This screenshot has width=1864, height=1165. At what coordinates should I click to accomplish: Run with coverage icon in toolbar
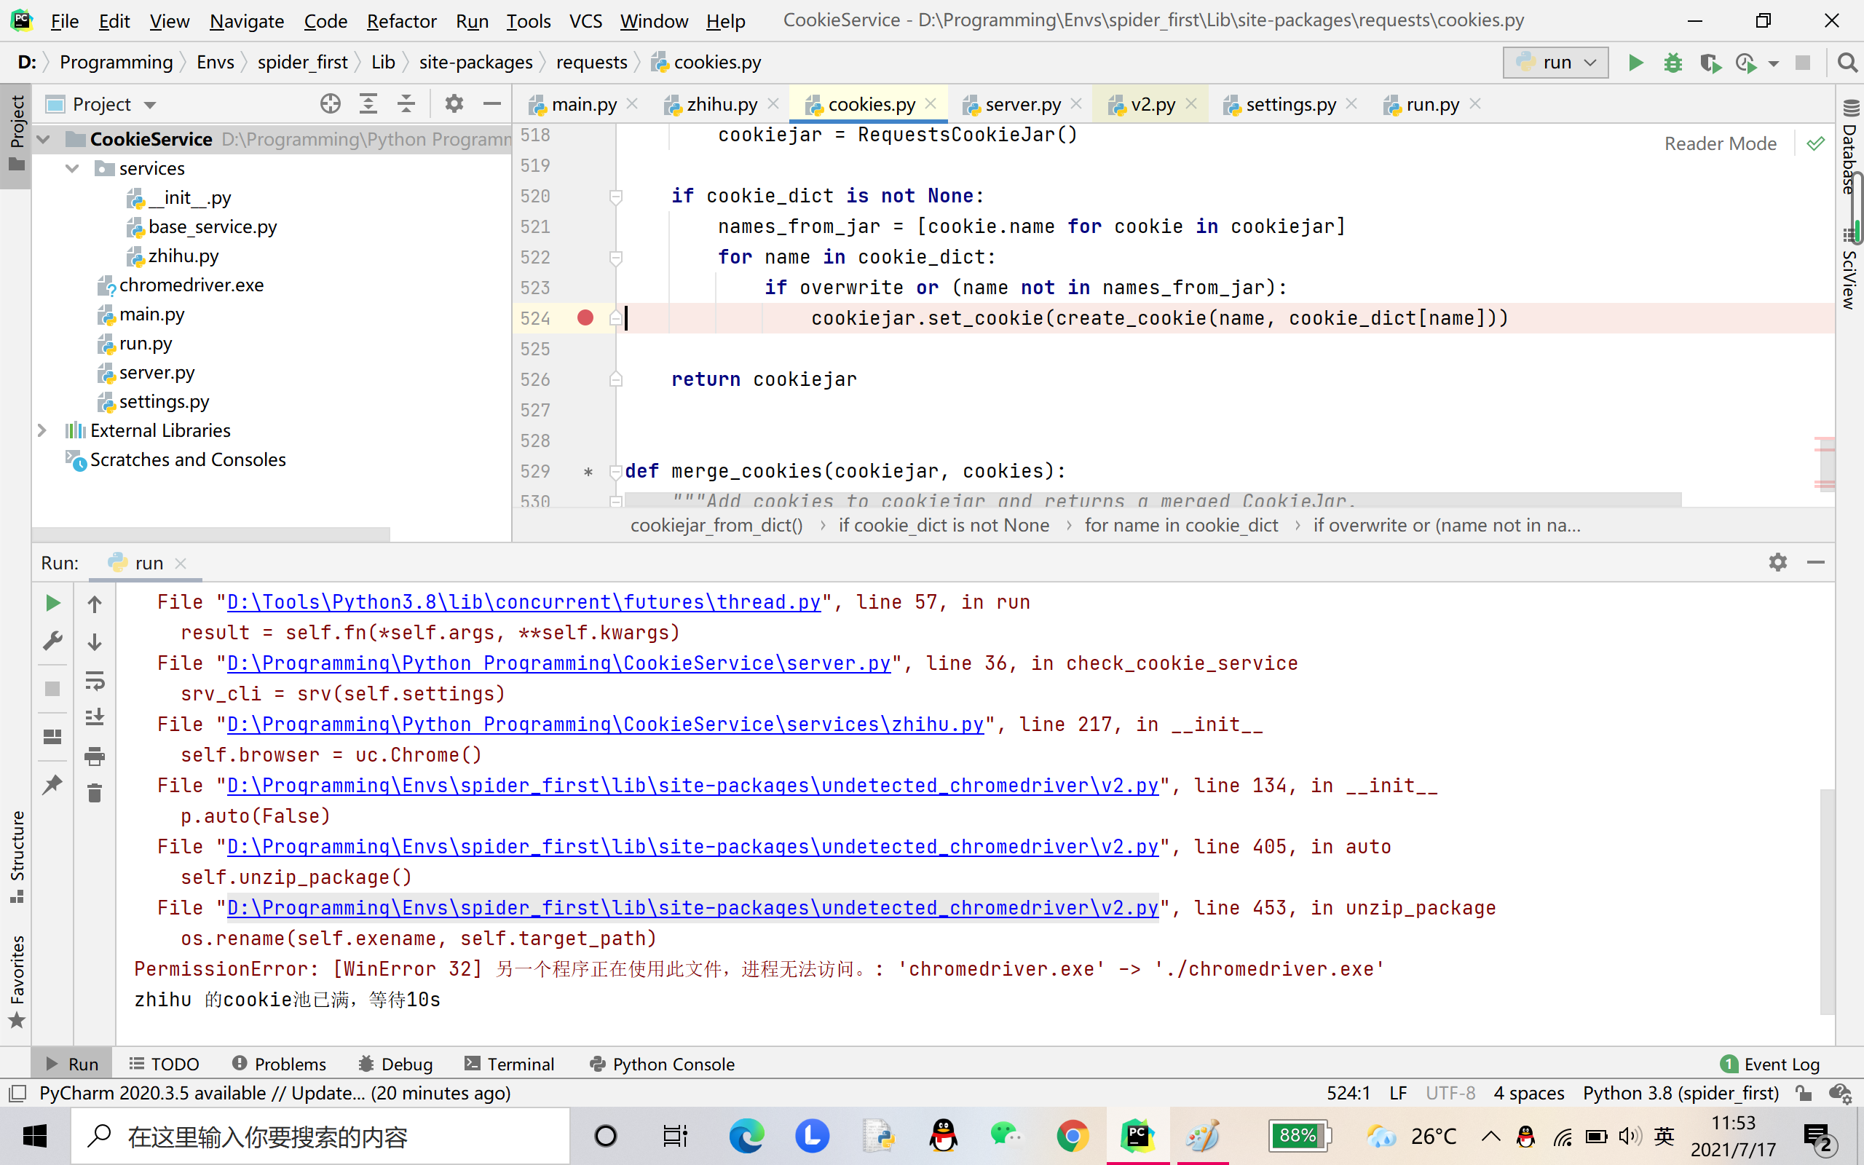1710,63
